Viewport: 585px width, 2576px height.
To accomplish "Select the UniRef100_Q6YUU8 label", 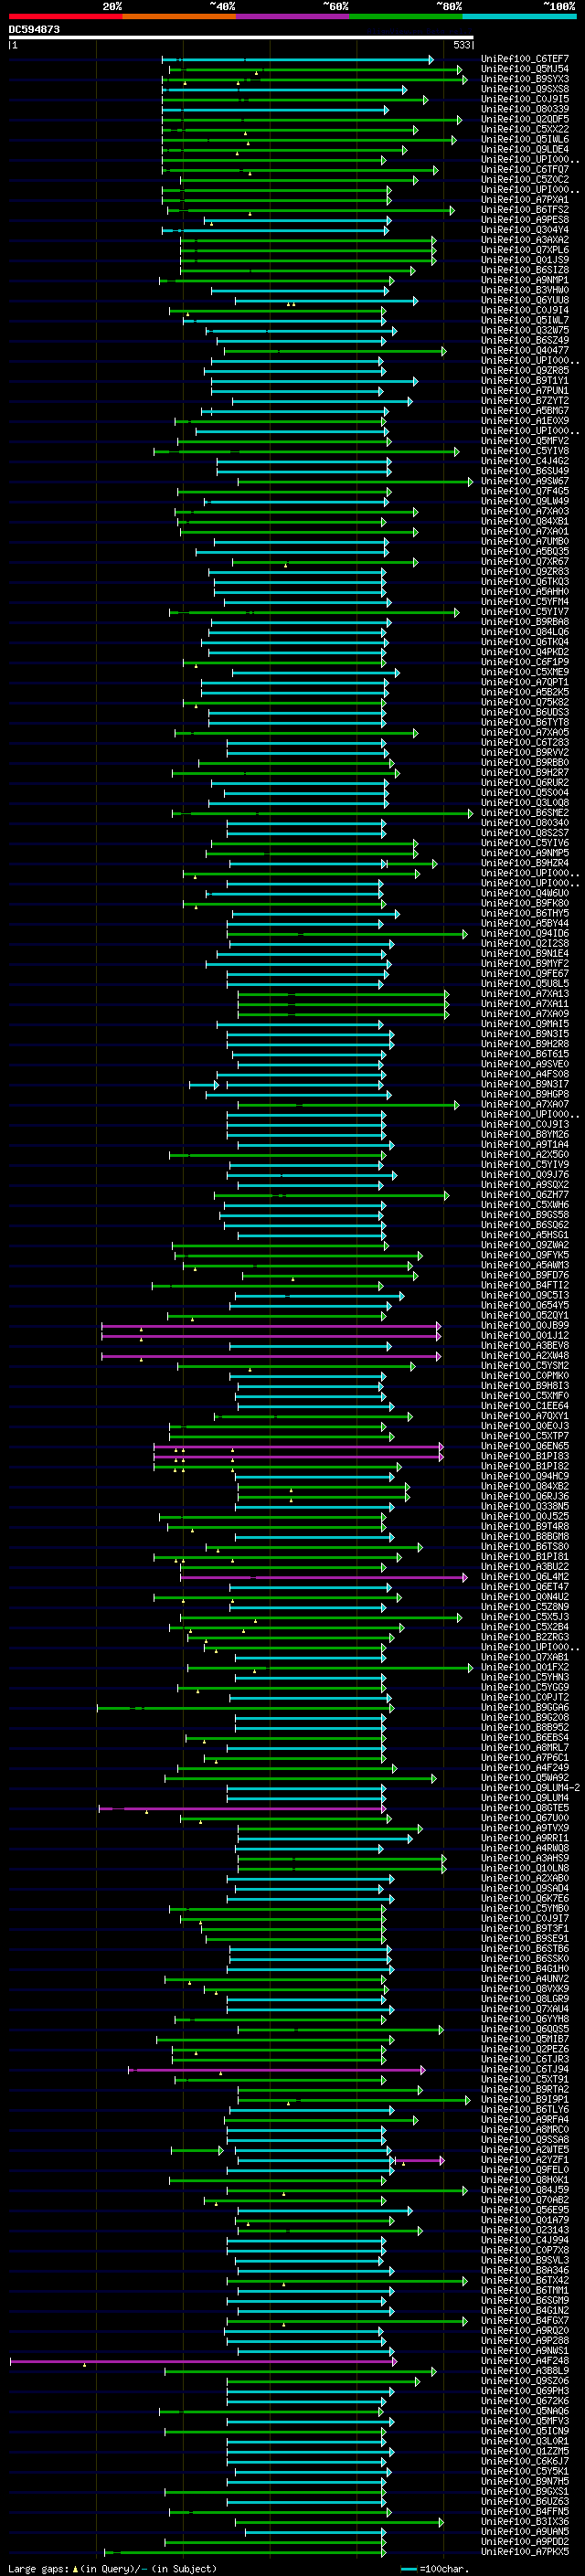I will (525, 300).
